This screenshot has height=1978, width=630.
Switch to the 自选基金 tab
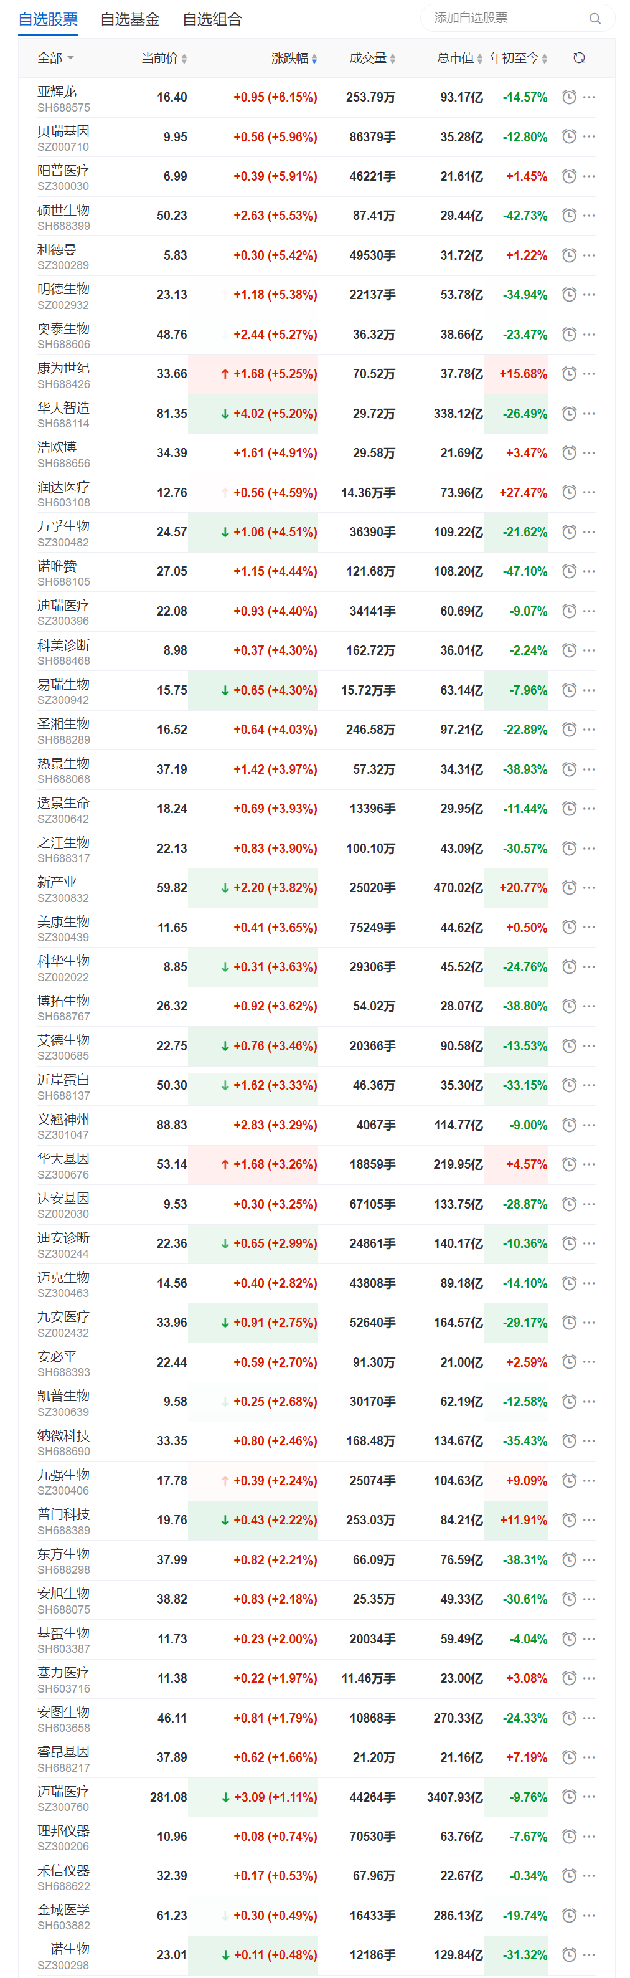point(129,19)
